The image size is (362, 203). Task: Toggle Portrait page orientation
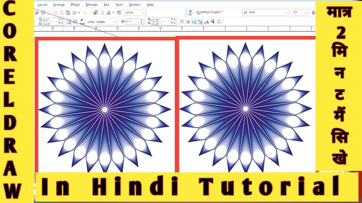coord(69,21)
